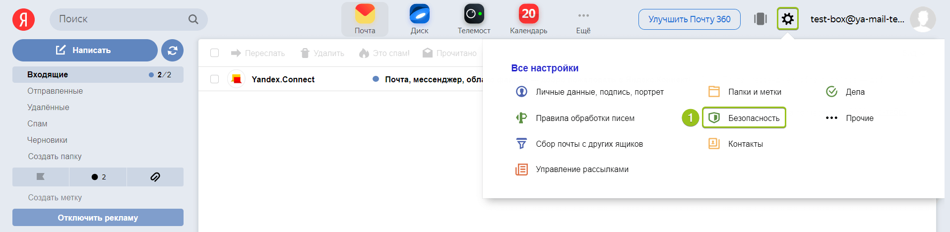Click Удалить toolbar button
This screenshot has width=950, height=232.
pyautogui.click(x=322, y=53)
